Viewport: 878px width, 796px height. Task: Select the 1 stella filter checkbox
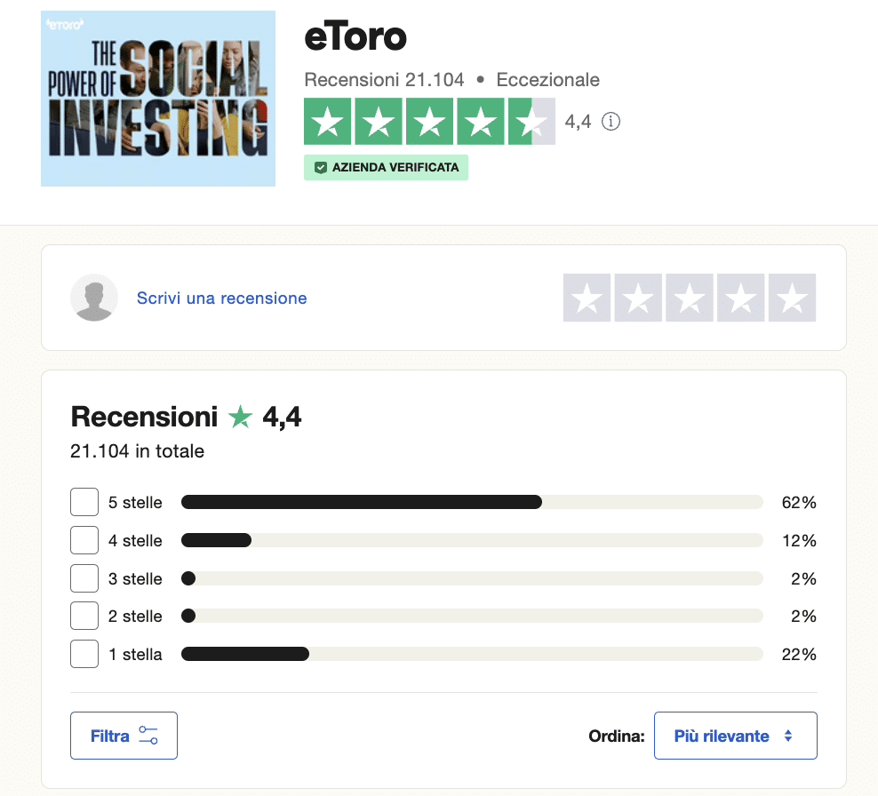[x=84, y=653]
